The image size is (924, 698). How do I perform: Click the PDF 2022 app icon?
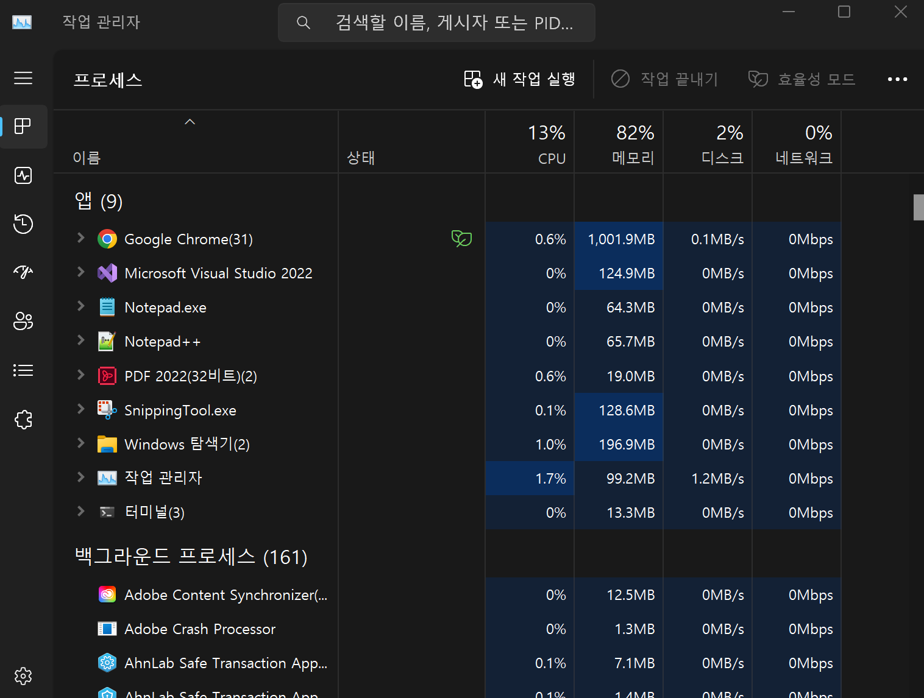click(107, 376)
